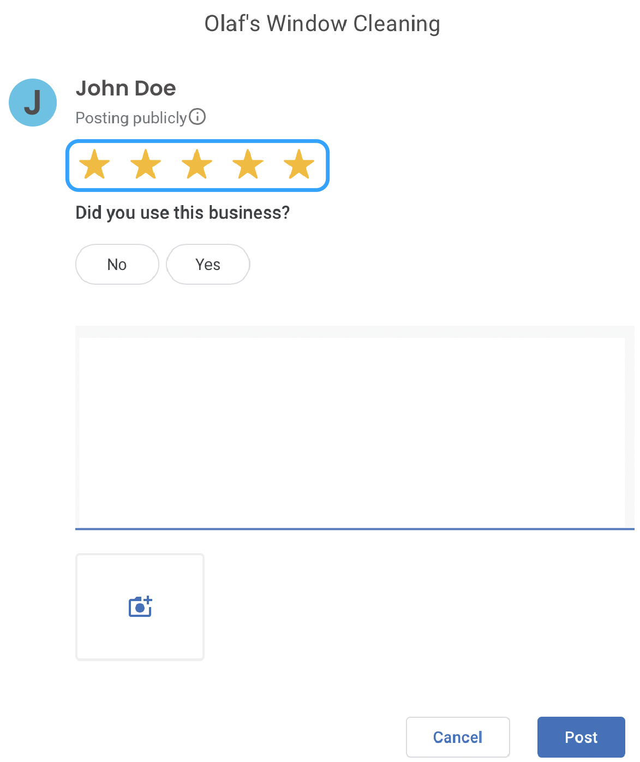Select the fifth star rating
Screen dimensions: 640x762
299,164
